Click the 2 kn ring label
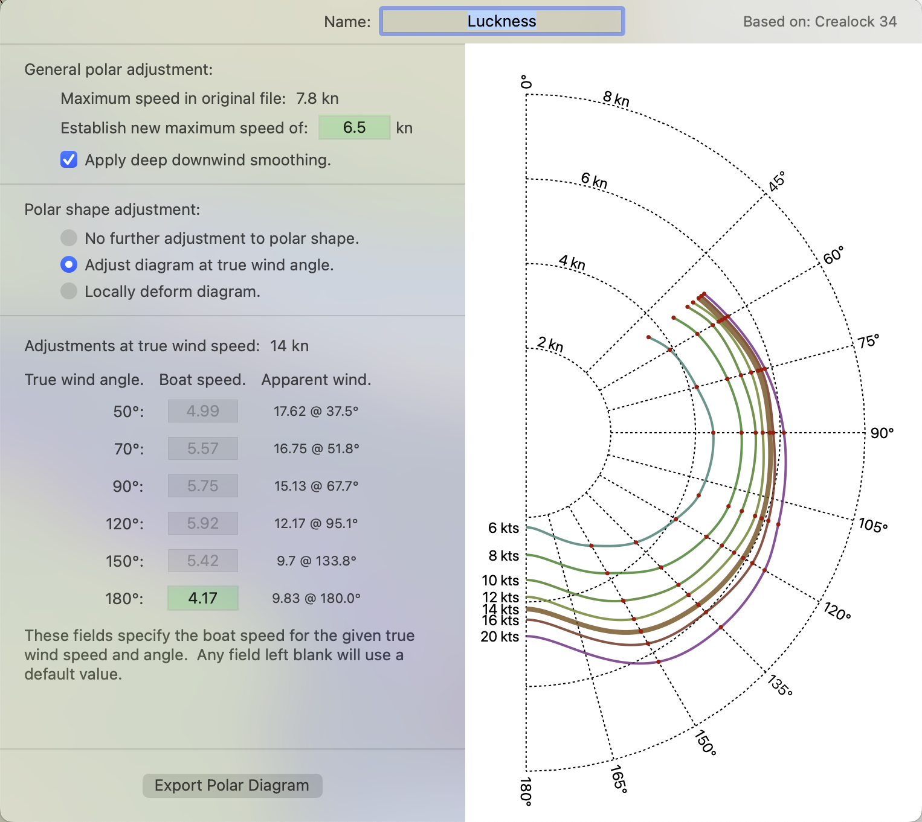This screenshot has width=922, height=822. pyautogui.click(x=550, y=345)
